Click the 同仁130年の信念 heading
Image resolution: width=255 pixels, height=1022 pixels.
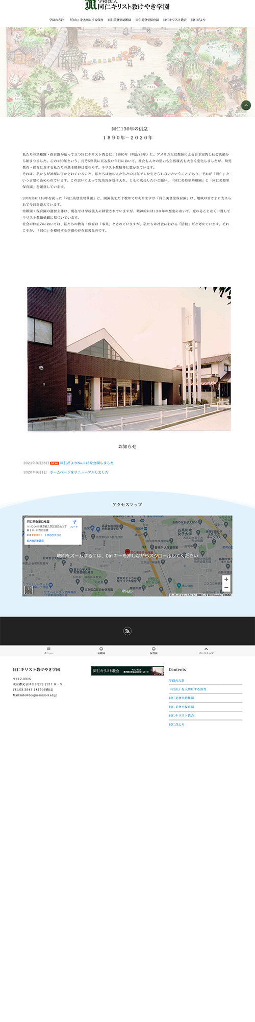(130, 129)
